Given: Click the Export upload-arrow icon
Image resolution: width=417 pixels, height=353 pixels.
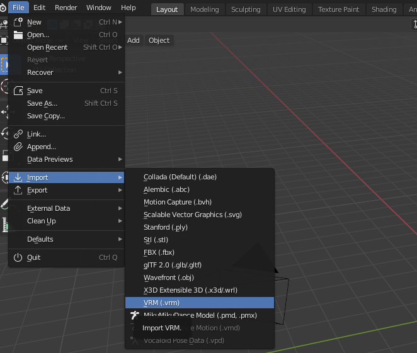Looking at the screenshot, I should coord(18,190).
